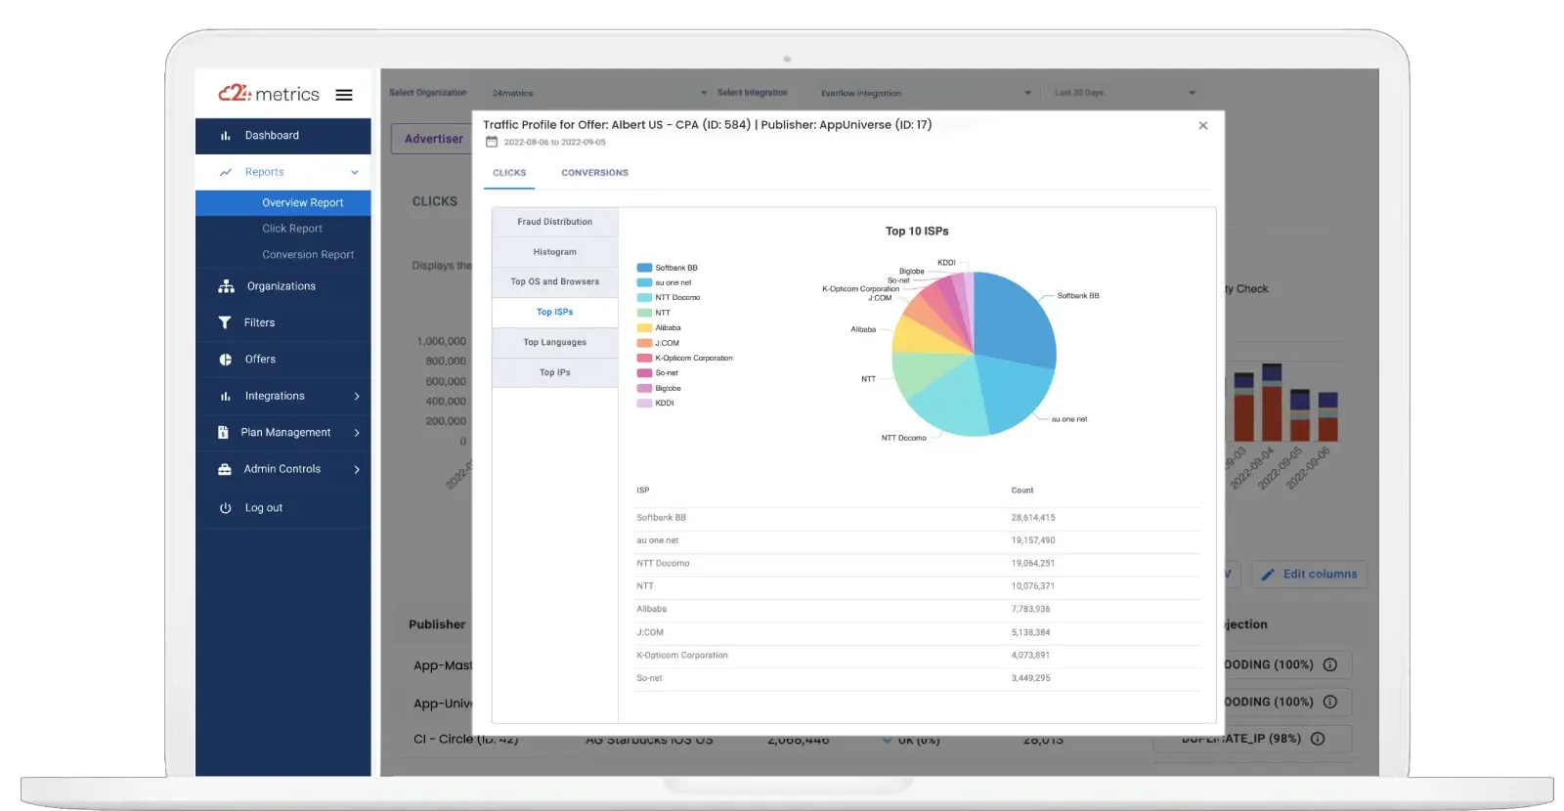The image size is (1564, 811).
Task: Close the Traffic Profile dialog
Action: click(x=1203, y=125)
